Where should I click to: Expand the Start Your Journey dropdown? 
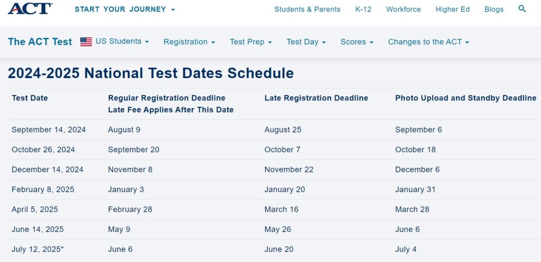pos(125,10)
